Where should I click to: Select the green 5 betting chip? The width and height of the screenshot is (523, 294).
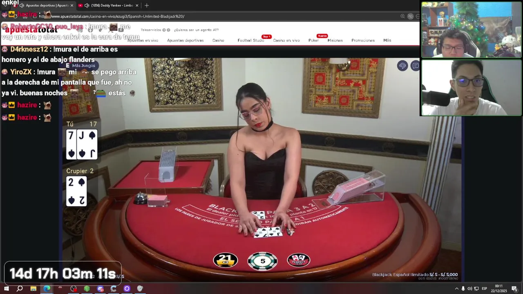tap(262, 261)
